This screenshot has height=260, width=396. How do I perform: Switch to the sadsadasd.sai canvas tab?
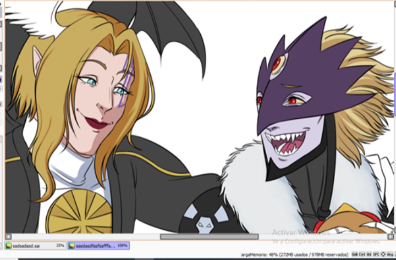35,246
